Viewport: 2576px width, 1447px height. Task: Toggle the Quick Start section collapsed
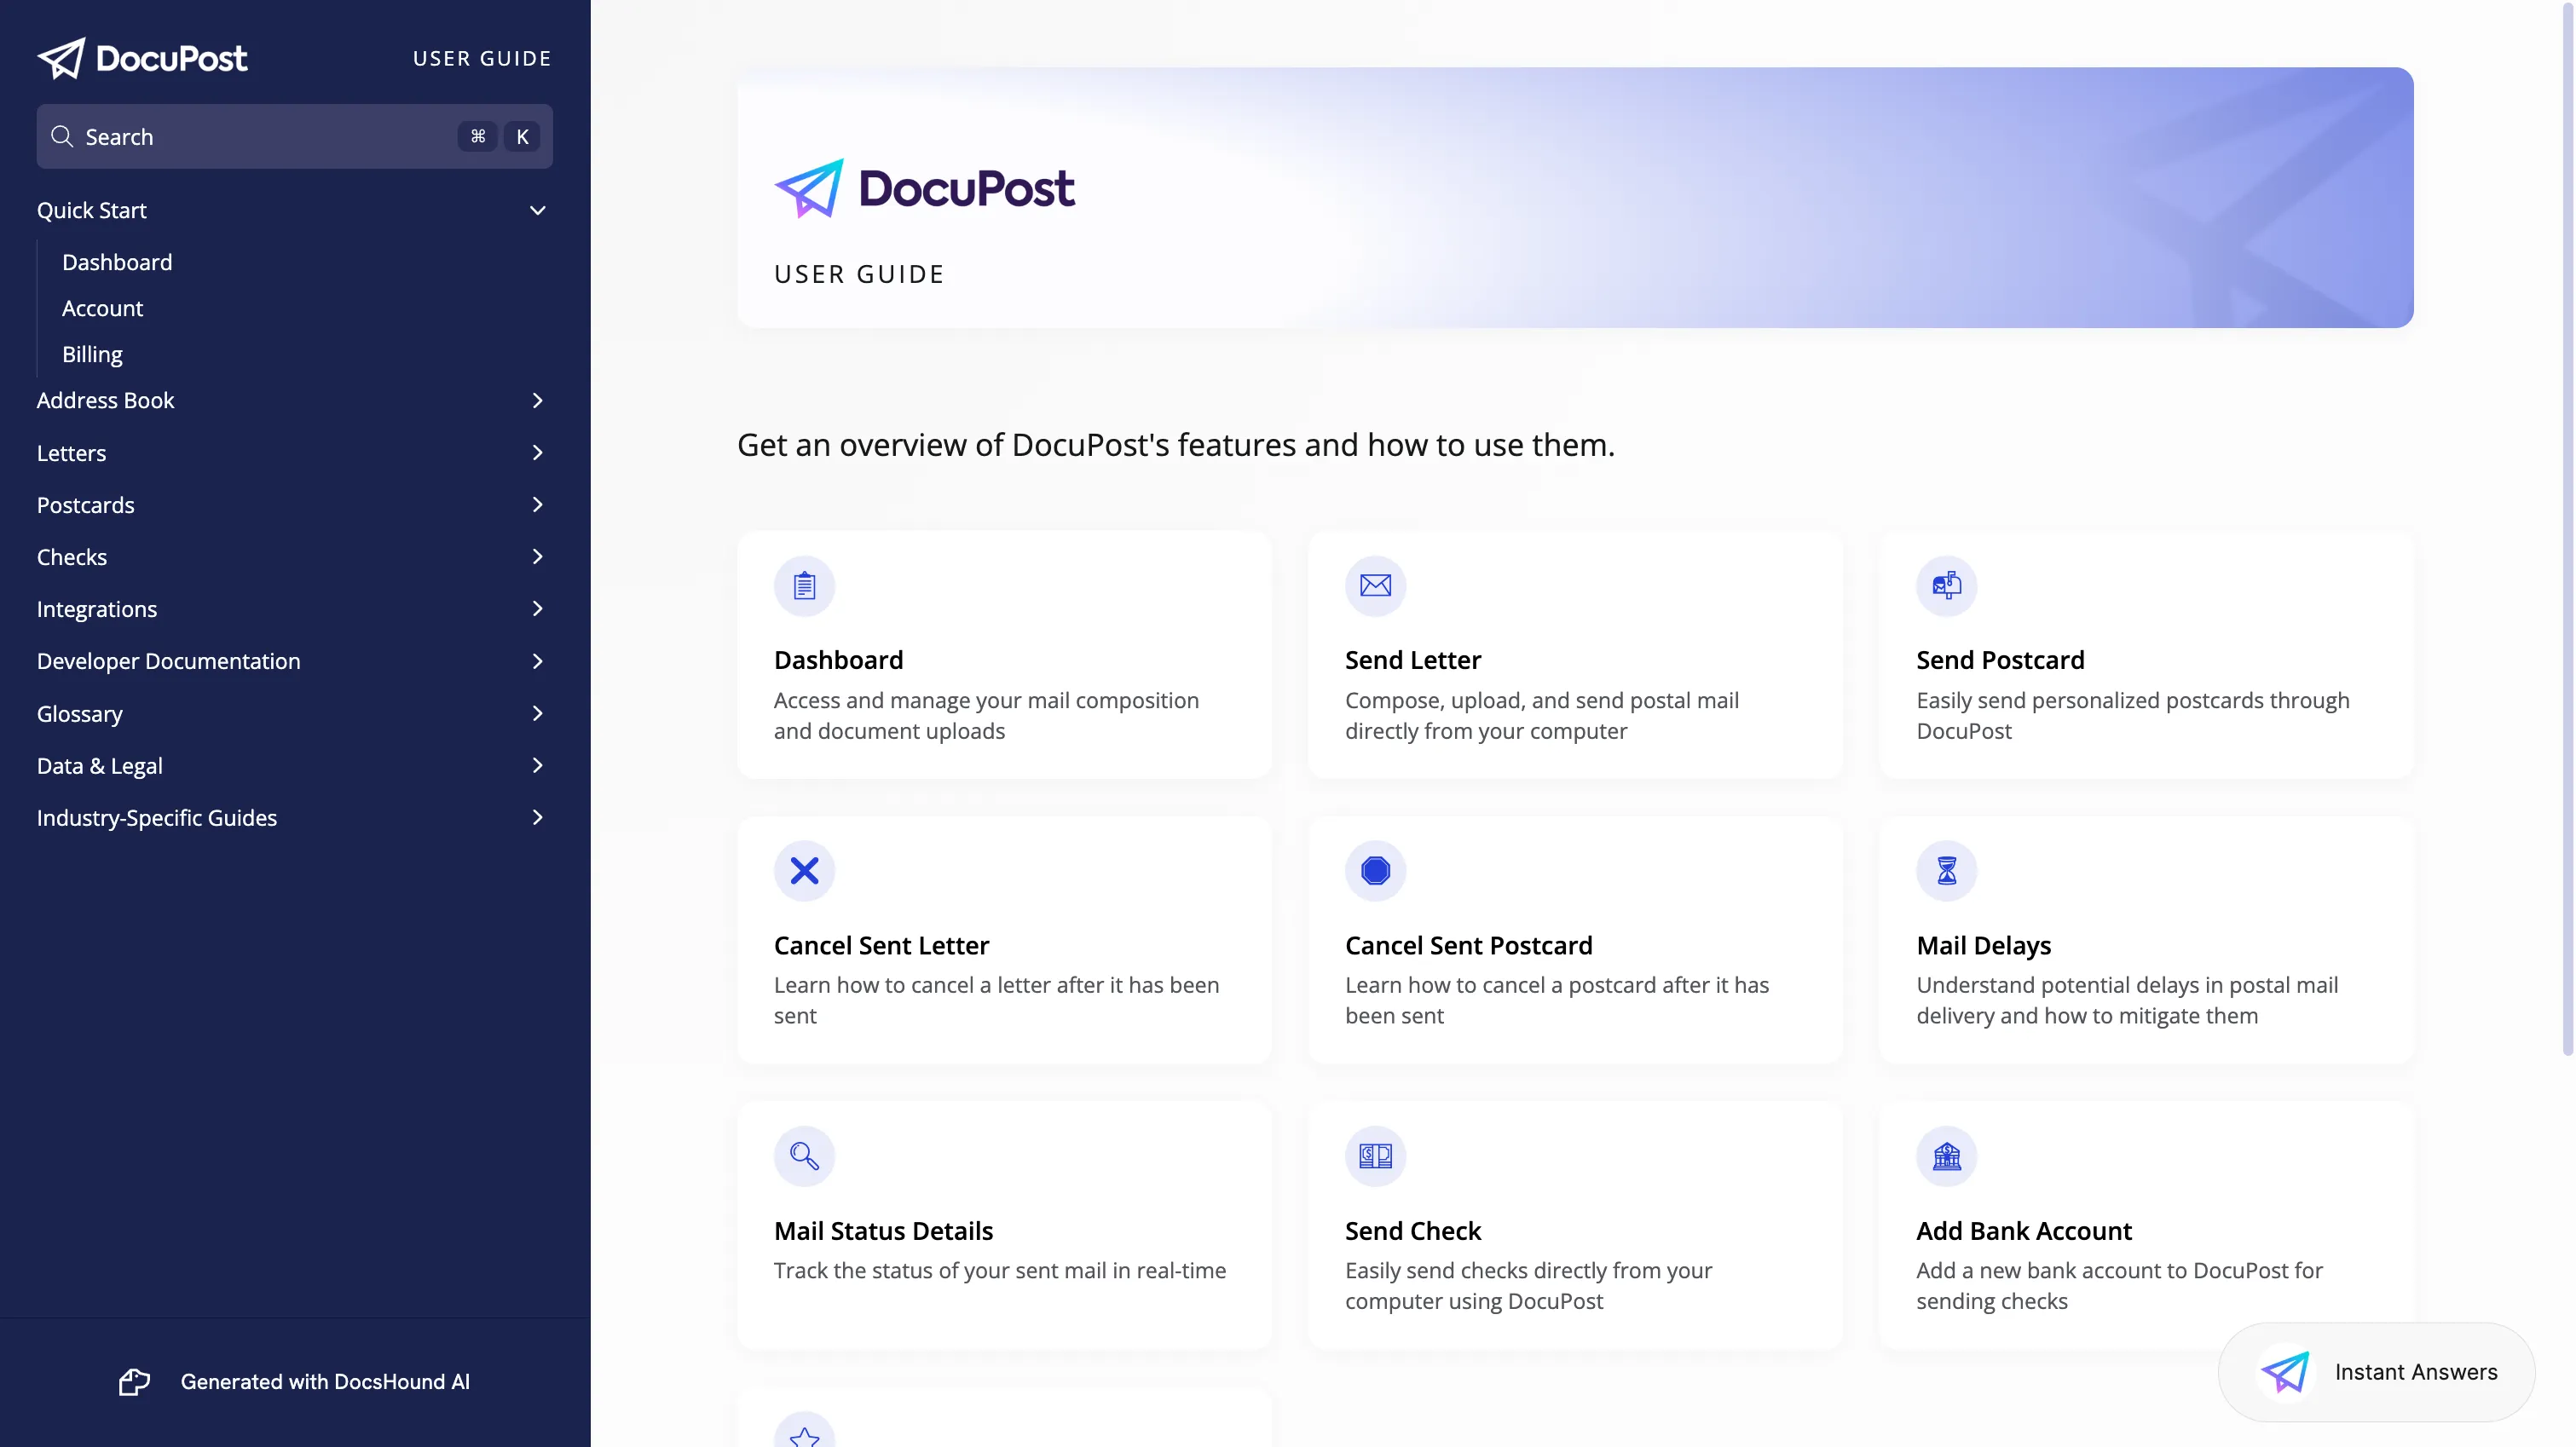pyautogui.click(x=540, y=209)
